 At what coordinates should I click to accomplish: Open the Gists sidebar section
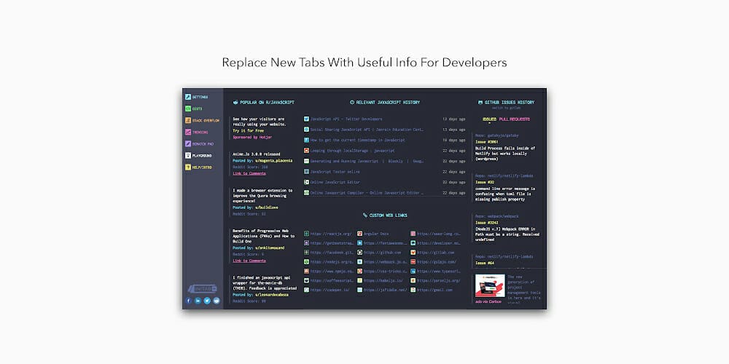pyautogui.click(x=194, y=108)
